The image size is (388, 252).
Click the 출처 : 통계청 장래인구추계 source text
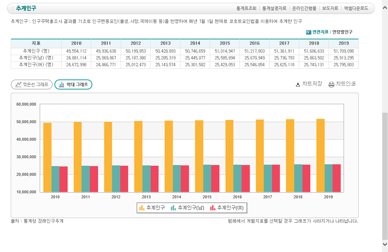tap(37, 221)
